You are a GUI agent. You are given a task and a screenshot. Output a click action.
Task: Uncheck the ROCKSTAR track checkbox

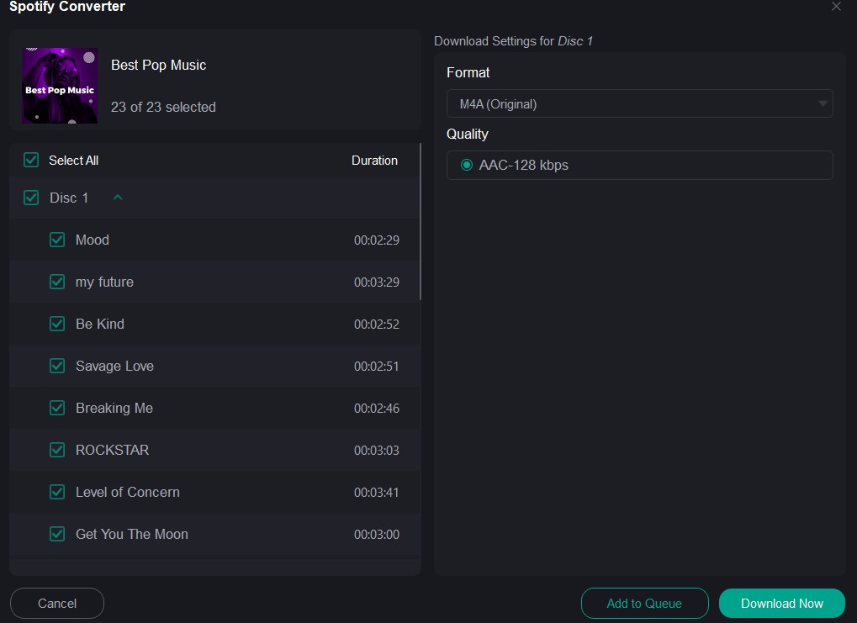(x=57, y=451)
